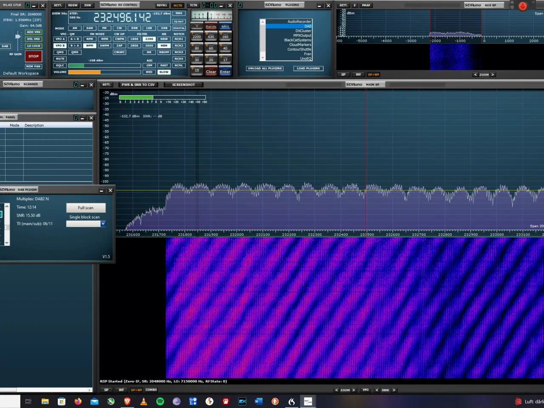Select DAB in the plugins list

point(289,26)
